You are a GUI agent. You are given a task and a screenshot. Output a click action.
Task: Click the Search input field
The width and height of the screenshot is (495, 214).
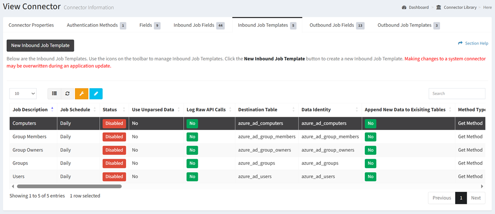[x=456, y=94]
